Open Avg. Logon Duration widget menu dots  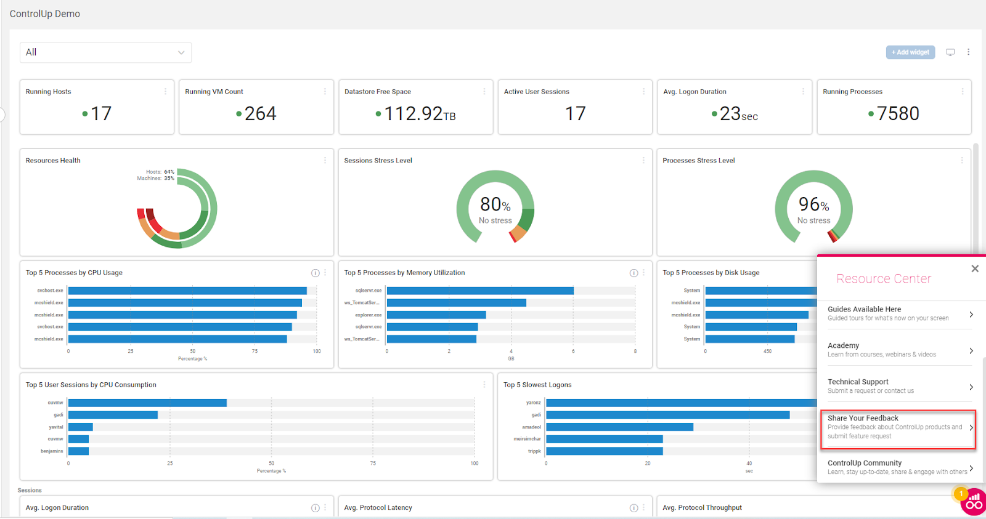click(x=803, y=91)
